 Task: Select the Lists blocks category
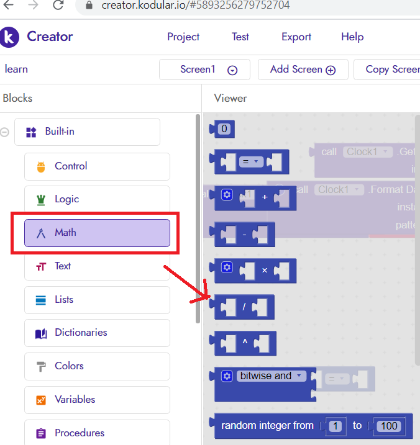tap(97, 300)
